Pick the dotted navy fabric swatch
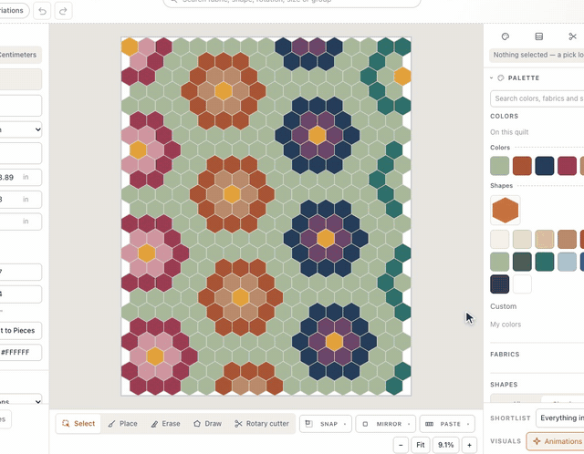This screenshot has height=454, width=584. click(x=499, y=284)
